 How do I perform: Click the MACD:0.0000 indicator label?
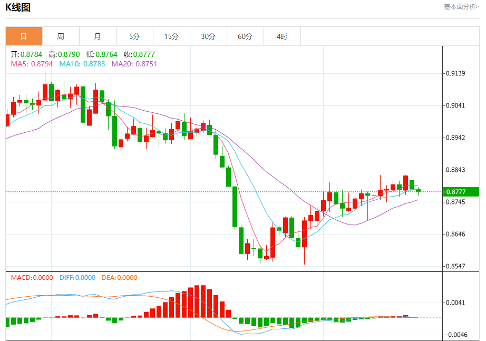tap(32, 277)
